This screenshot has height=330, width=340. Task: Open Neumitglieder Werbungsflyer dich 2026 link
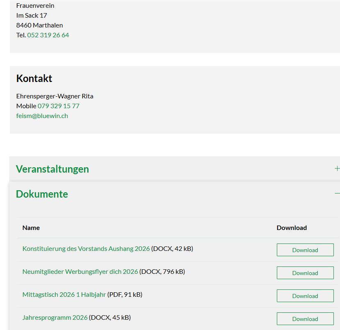80,271
